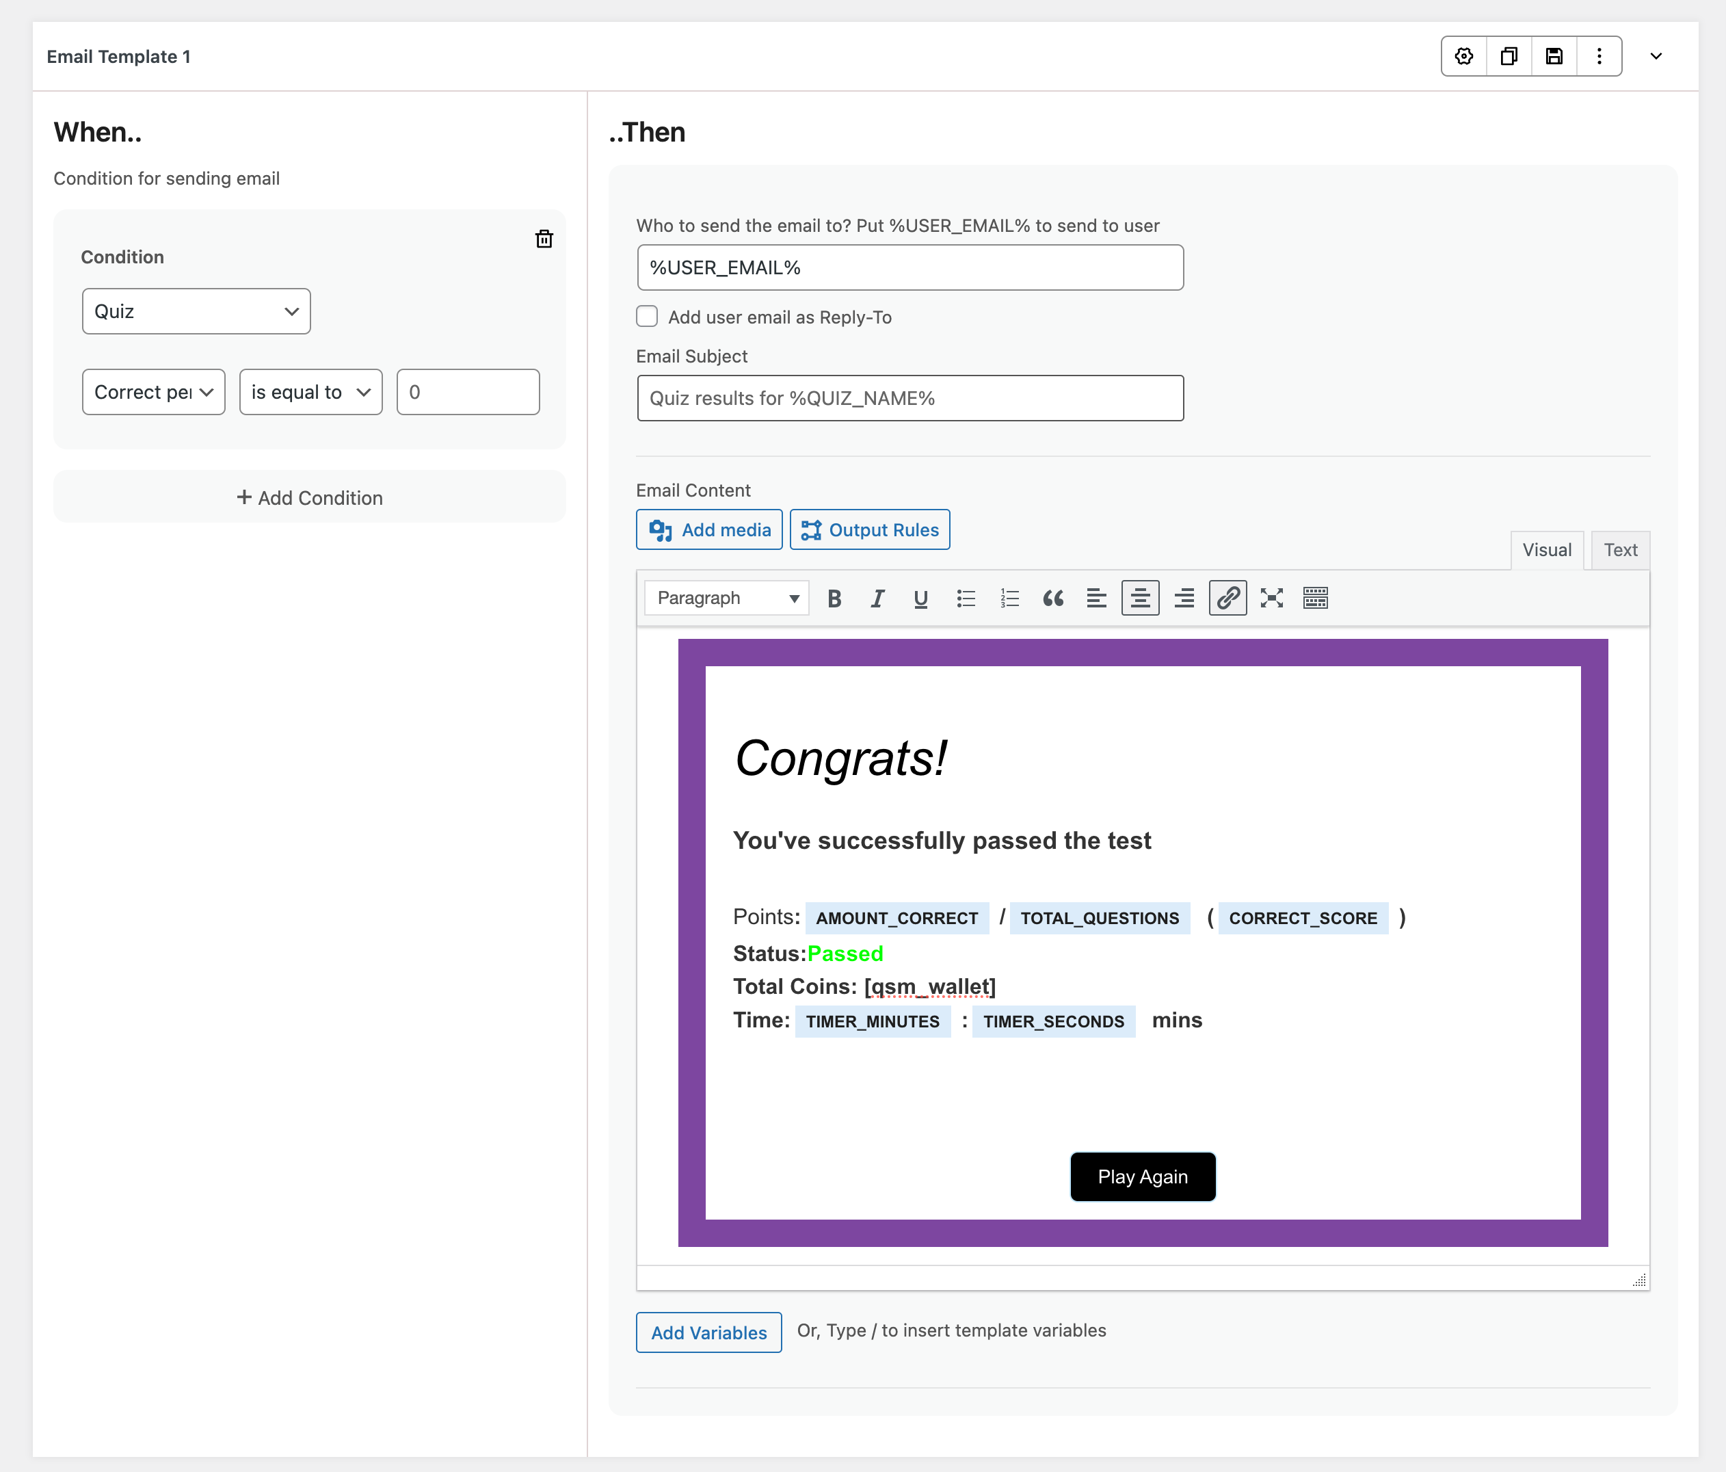Click the Add media button
The image size is (1726, 1472).
[709, 530]
